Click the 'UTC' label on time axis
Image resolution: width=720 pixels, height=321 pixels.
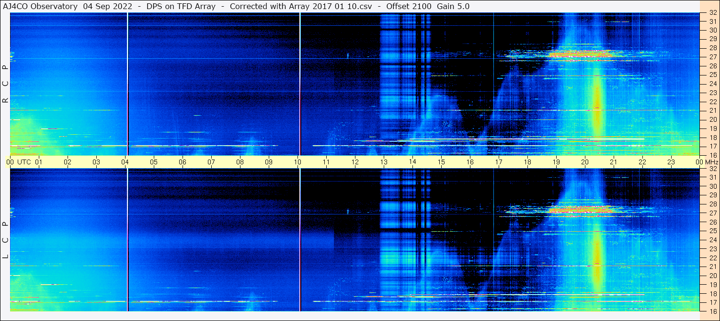click(24, 162)
